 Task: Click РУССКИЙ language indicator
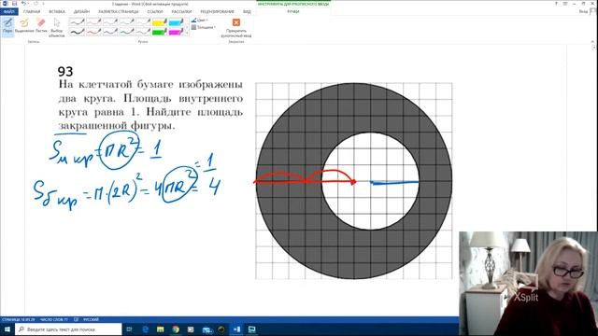click(x=91, y=319)
